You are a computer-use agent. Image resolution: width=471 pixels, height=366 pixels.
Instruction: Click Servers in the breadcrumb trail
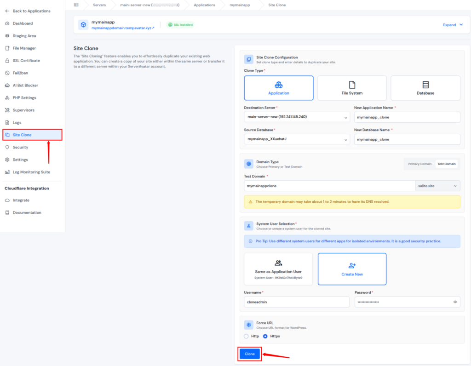pos(100,5)
